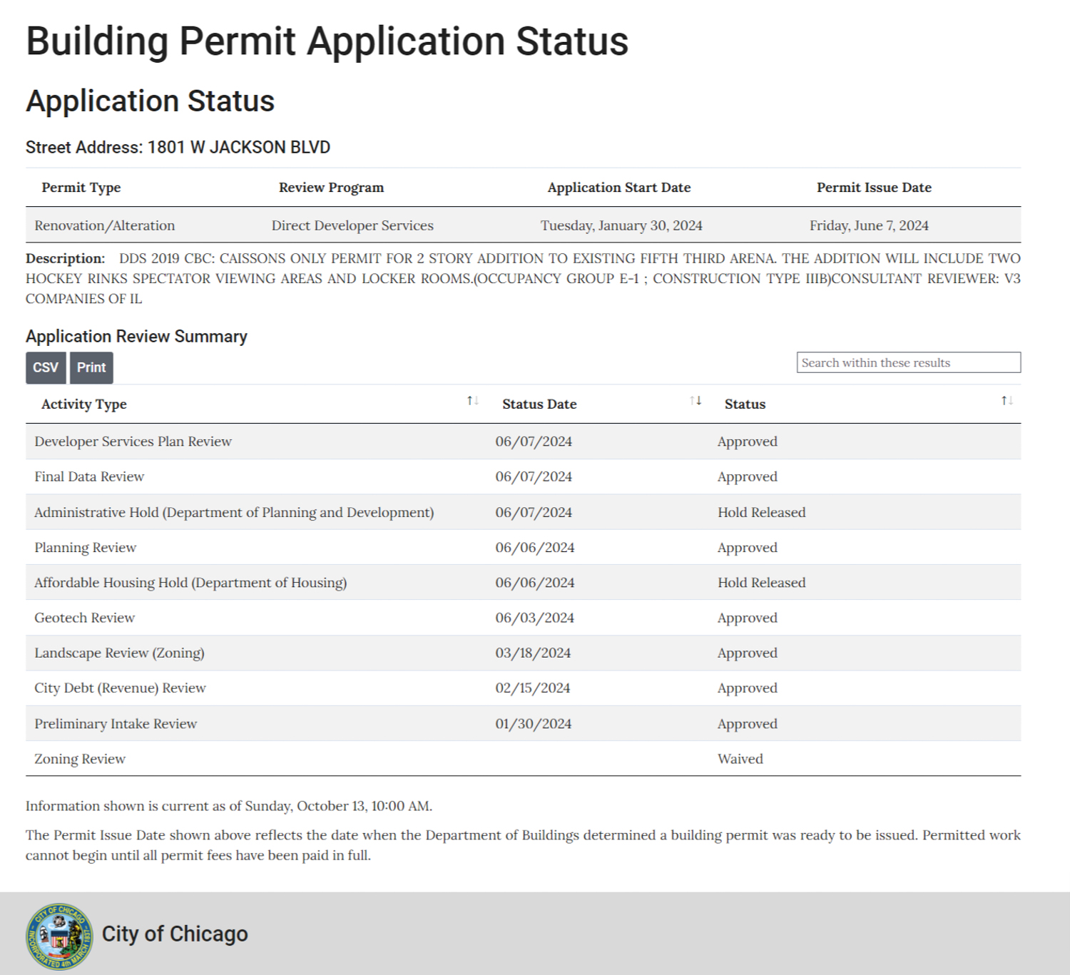
Task: Click the 'City Debt (Revenue) Review' cell
Action: point(120,688)
